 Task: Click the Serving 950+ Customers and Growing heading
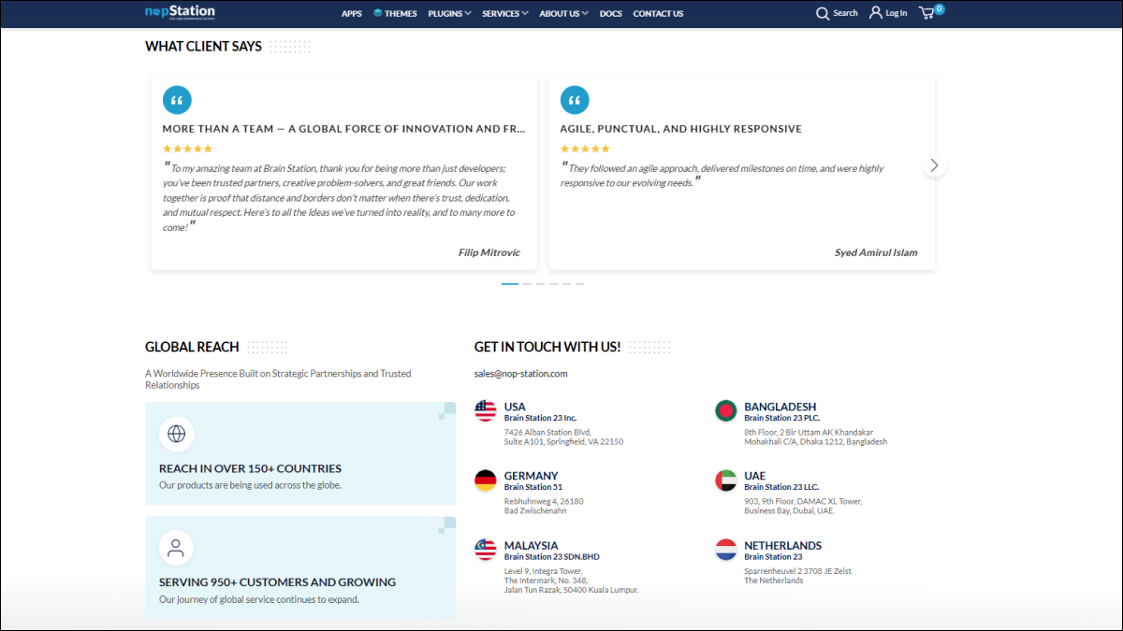tap(277, 581)
